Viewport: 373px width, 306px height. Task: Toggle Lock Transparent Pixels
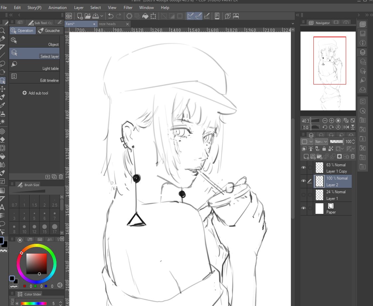[x=331, y=149]
